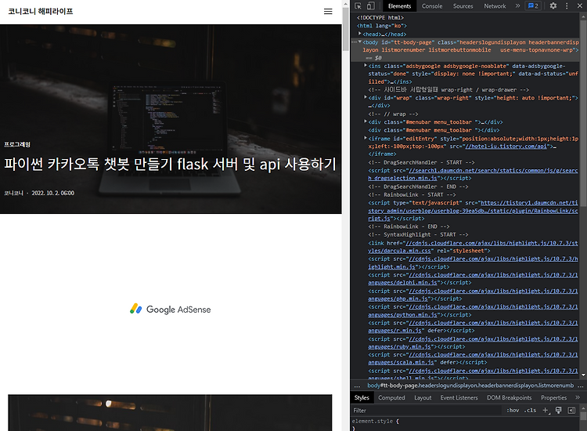Screen dimensions: 587x431
Task: Select the RainbowLink END comment line
Action: point(409,226)
